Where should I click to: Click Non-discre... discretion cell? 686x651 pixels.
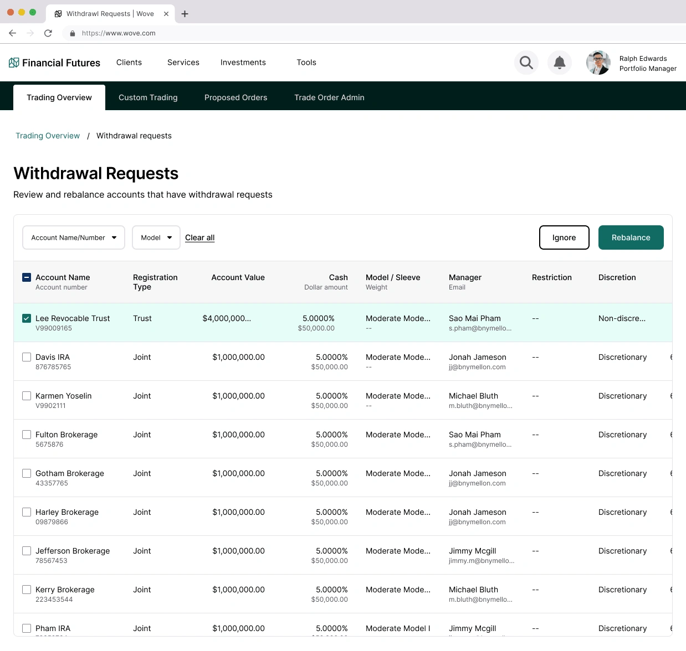tap(622, 318)
